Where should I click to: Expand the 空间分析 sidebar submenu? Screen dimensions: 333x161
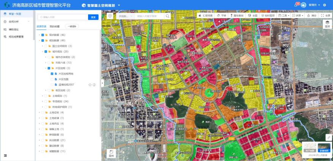(28, 22)
